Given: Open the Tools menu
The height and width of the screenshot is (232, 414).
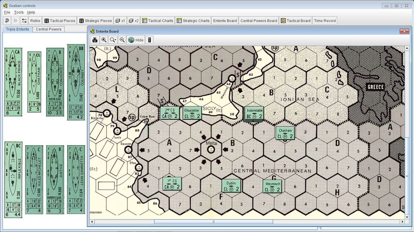Looking at the screenshot, I should pyautogui.click(x=19, y=13).
